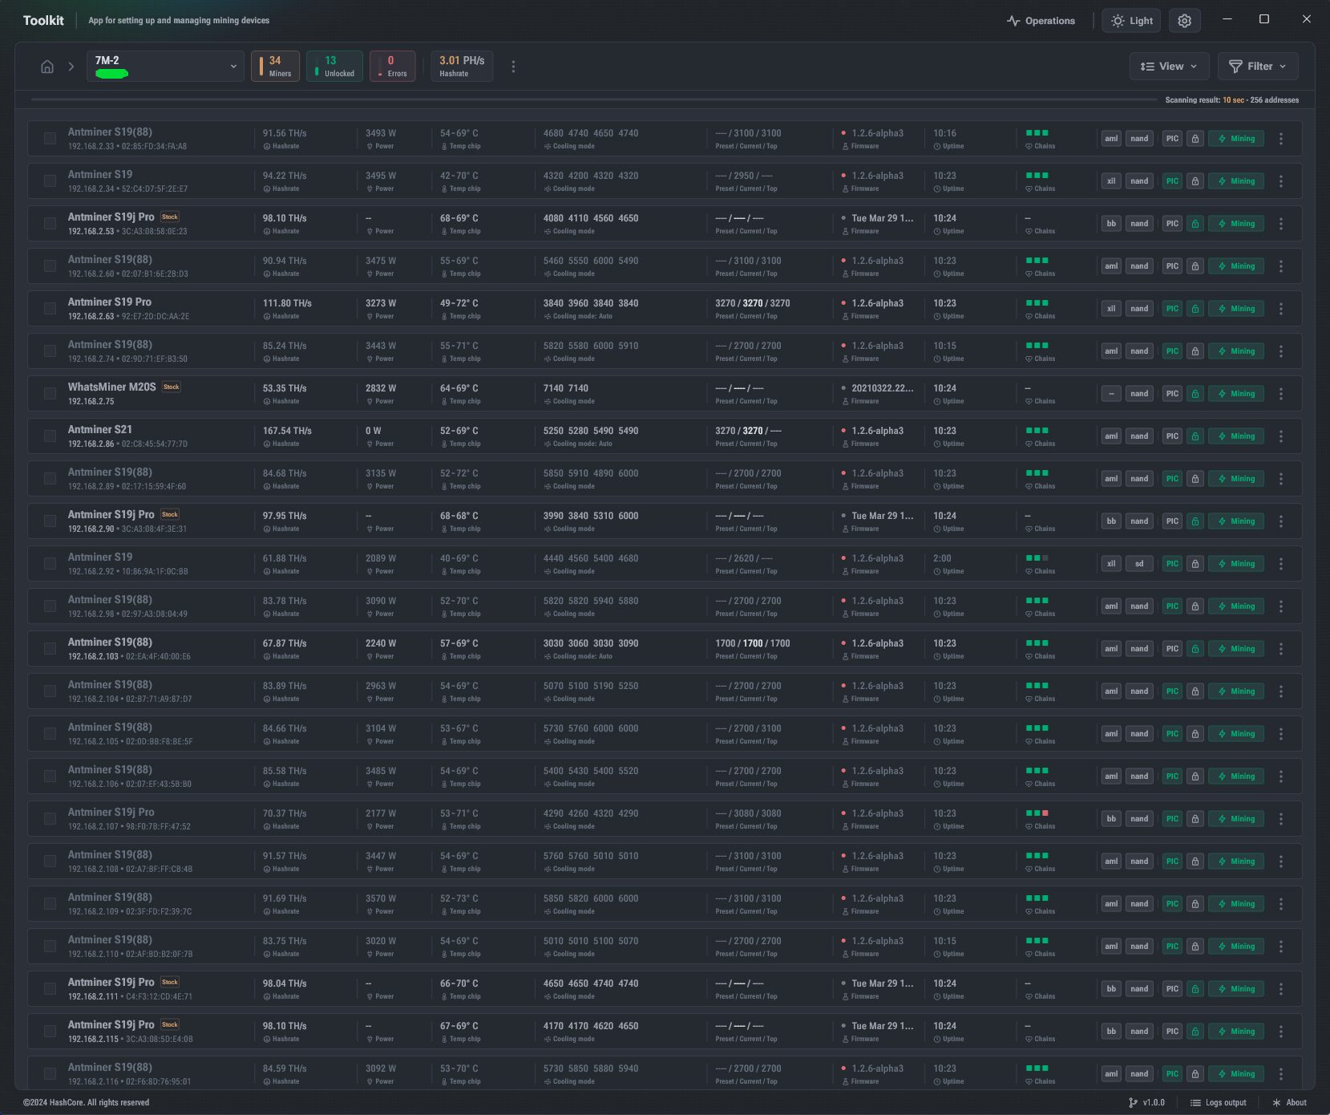Image resolution: width=1330 pixels, height=1115 pixels.
Task: Open the About link
Action: (1289, 1102)
